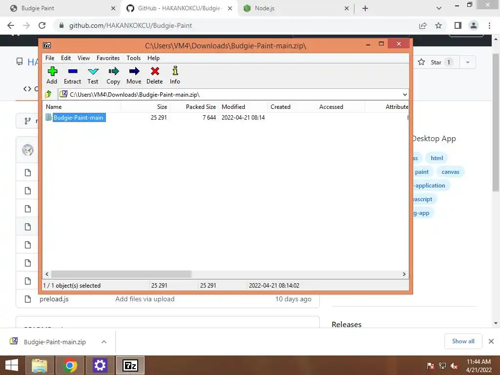
Task: Click the 2022-04-21 08:14 modified value
Action: (243, 117)
